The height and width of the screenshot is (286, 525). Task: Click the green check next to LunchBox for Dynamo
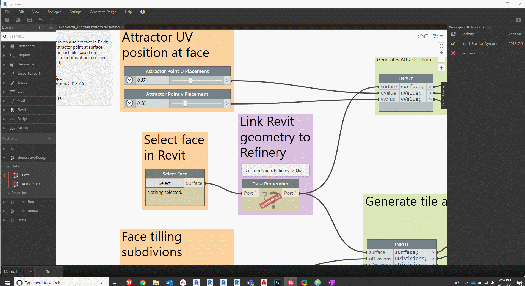[x=453, y=43]
